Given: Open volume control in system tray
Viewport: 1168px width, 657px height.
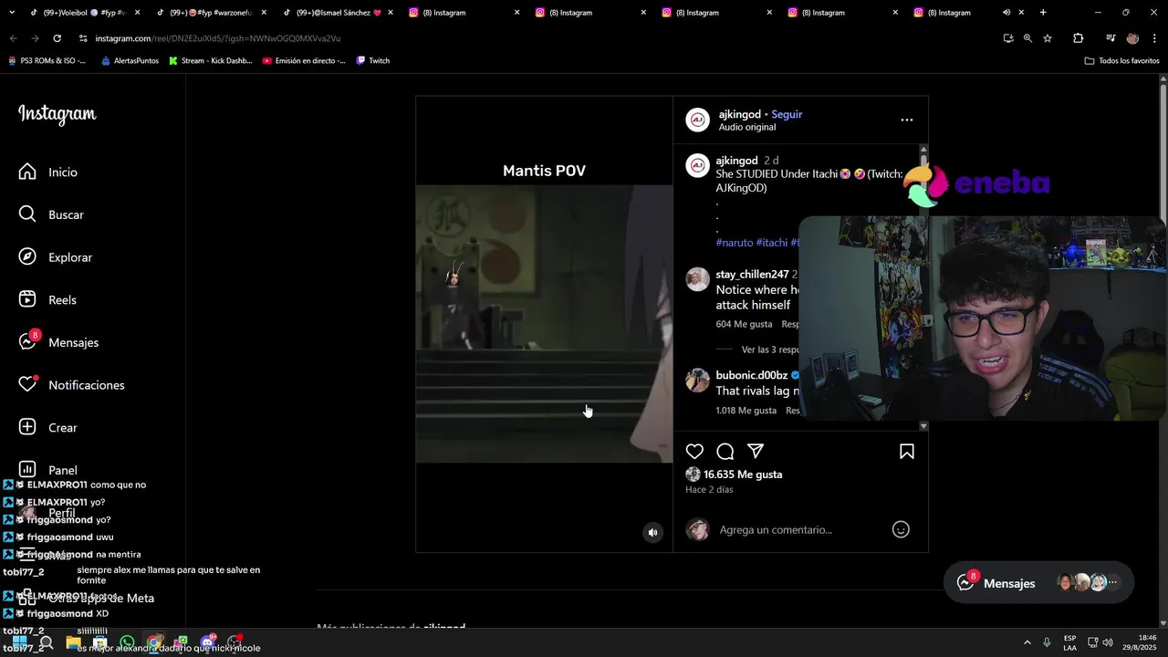Looking at the screenshot, I should (x=1108, y=642).
